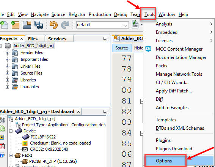Open the Window menu

(167, 14)
